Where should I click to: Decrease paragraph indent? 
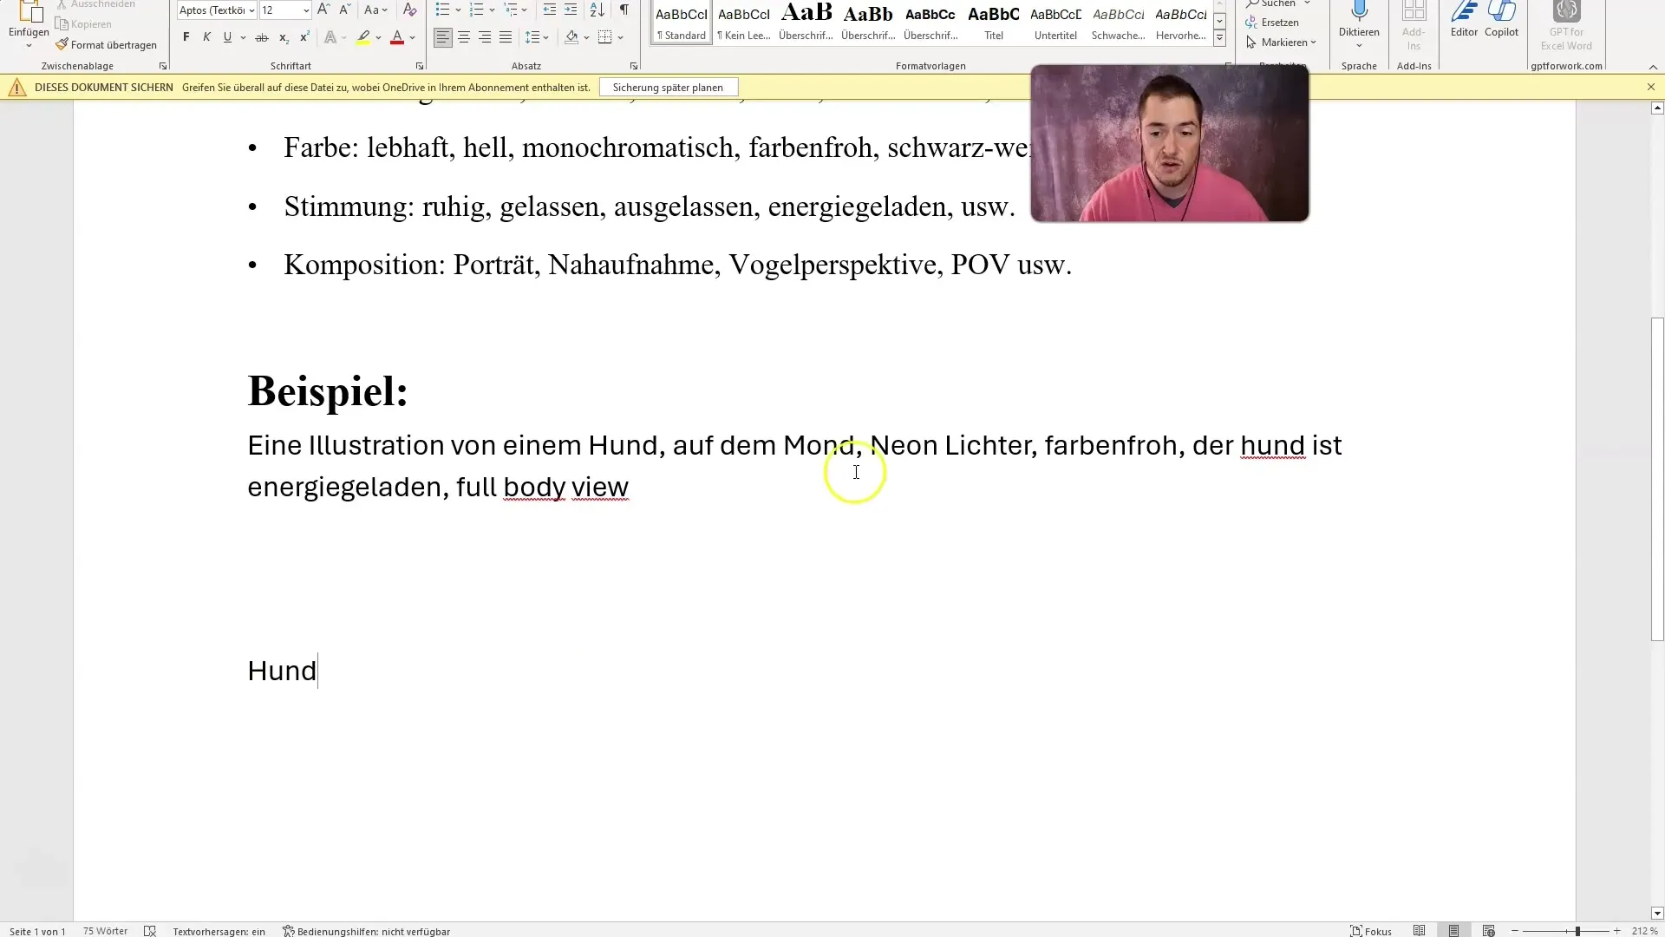click(x=549, y=10)
